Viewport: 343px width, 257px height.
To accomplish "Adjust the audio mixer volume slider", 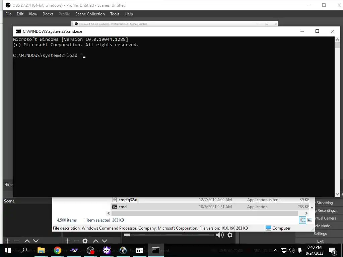I will click(169, 235).
